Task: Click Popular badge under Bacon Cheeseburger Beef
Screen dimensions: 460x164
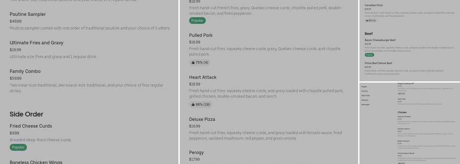Action: click(x=369, y=55)
